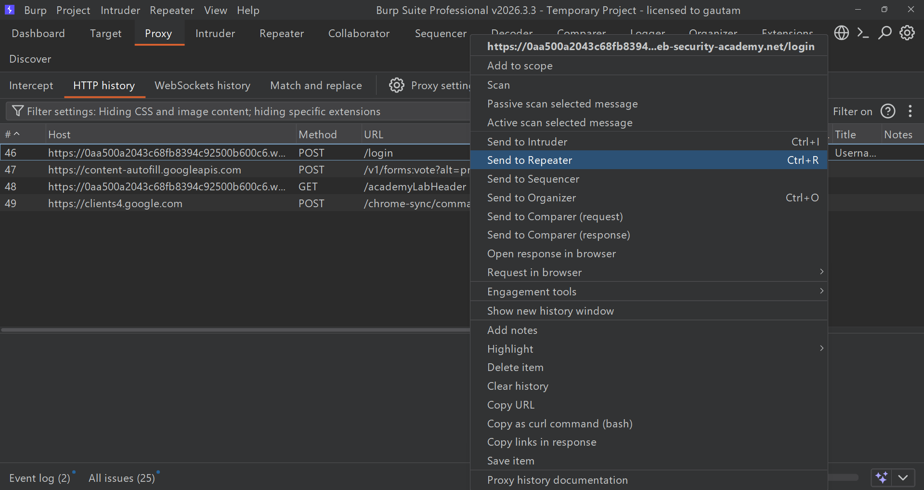Select row 48 /academyLabHeader request
This screenshot has width=924, height=490.
pyautogui.click(x=235, y=186)
